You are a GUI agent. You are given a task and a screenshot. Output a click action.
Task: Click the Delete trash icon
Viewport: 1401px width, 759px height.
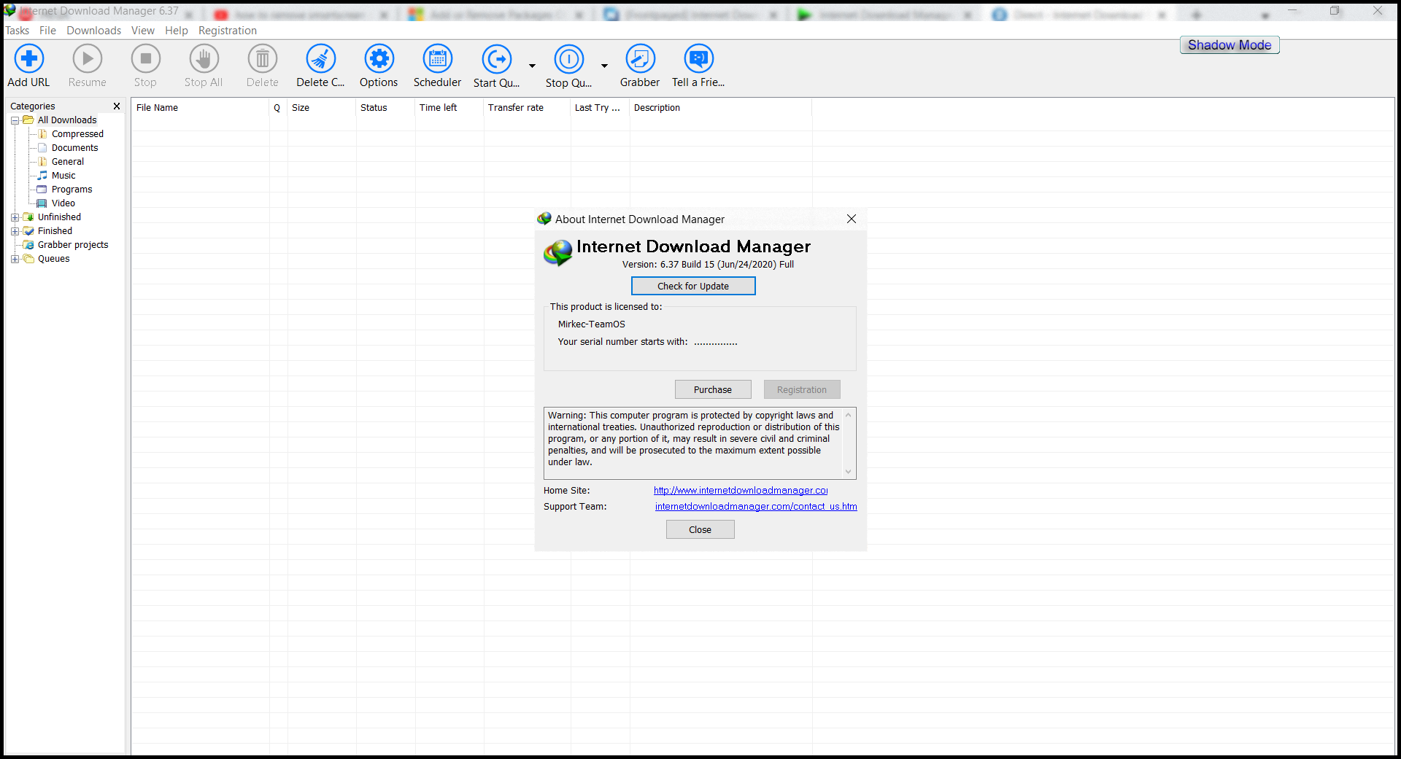coord(262,59)
